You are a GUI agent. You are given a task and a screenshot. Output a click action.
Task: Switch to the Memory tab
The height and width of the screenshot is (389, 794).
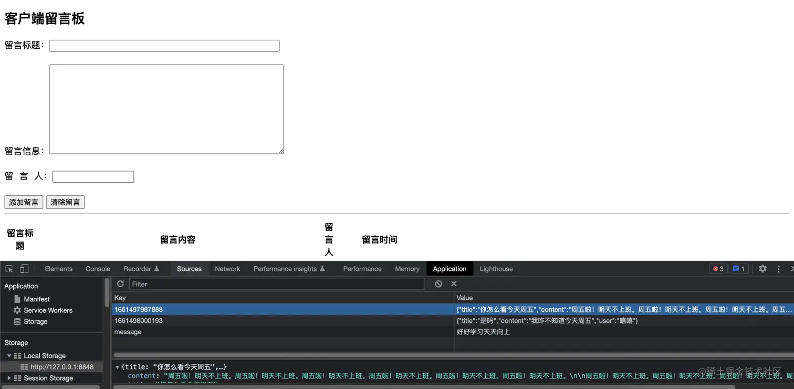(408, 269)
